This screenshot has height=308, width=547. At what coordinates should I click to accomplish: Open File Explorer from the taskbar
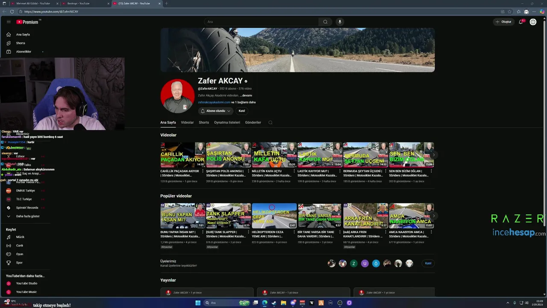pos(283,303)
